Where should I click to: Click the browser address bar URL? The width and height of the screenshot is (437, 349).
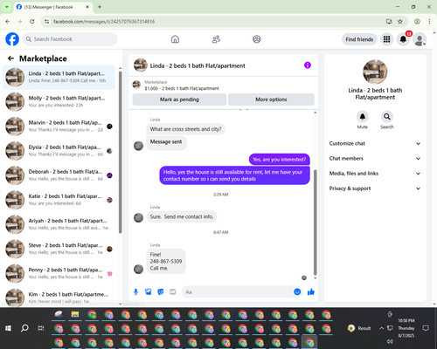[x=104, y=22]
